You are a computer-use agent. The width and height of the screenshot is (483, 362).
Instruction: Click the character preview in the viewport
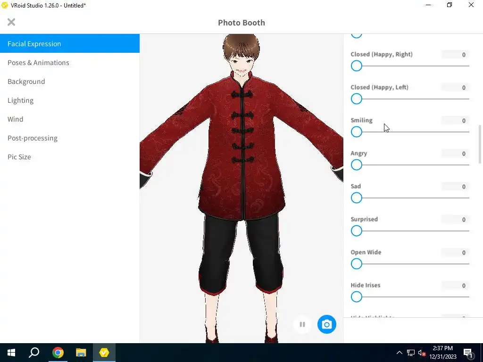pyautogui.click(x=241, y=189)
